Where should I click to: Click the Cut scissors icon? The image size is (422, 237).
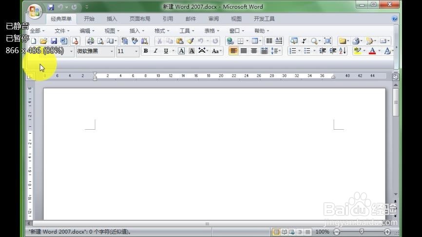(159, 41)
